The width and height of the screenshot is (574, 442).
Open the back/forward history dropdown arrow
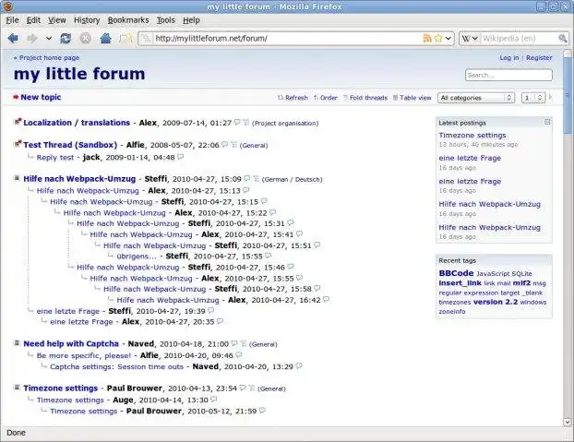point(49,38)
